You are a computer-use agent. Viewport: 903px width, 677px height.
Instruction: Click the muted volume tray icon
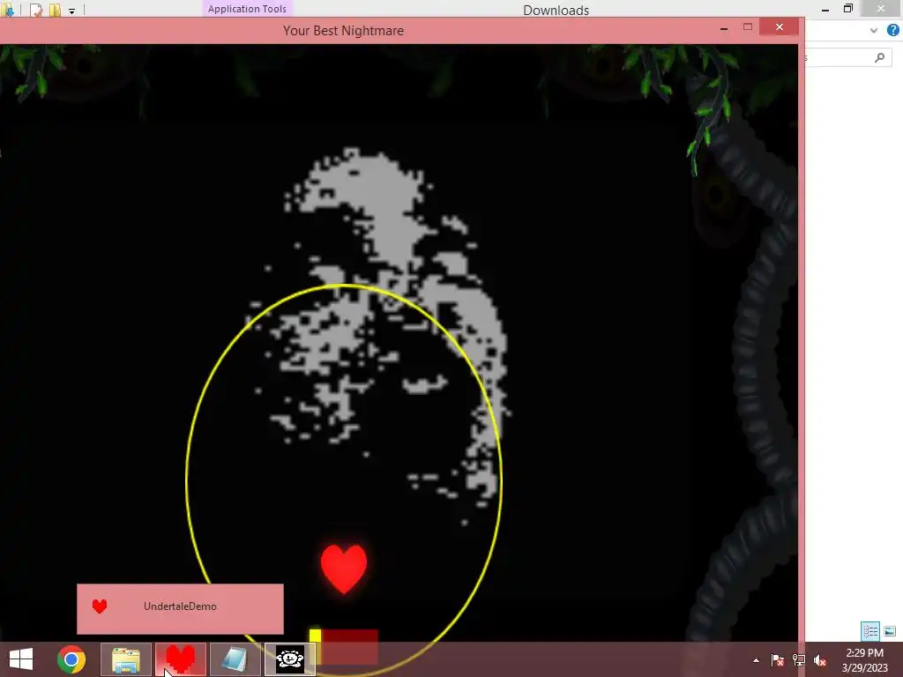click(x=819, y=660)
